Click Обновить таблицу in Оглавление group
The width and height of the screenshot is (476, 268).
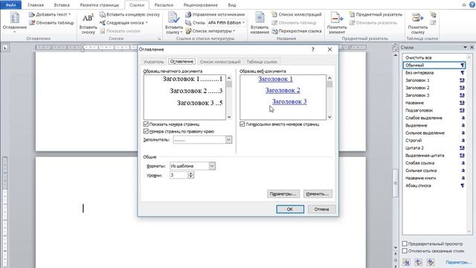(x=51, y=23)
